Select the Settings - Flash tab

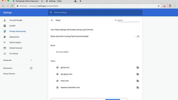(x=55, y=1)
